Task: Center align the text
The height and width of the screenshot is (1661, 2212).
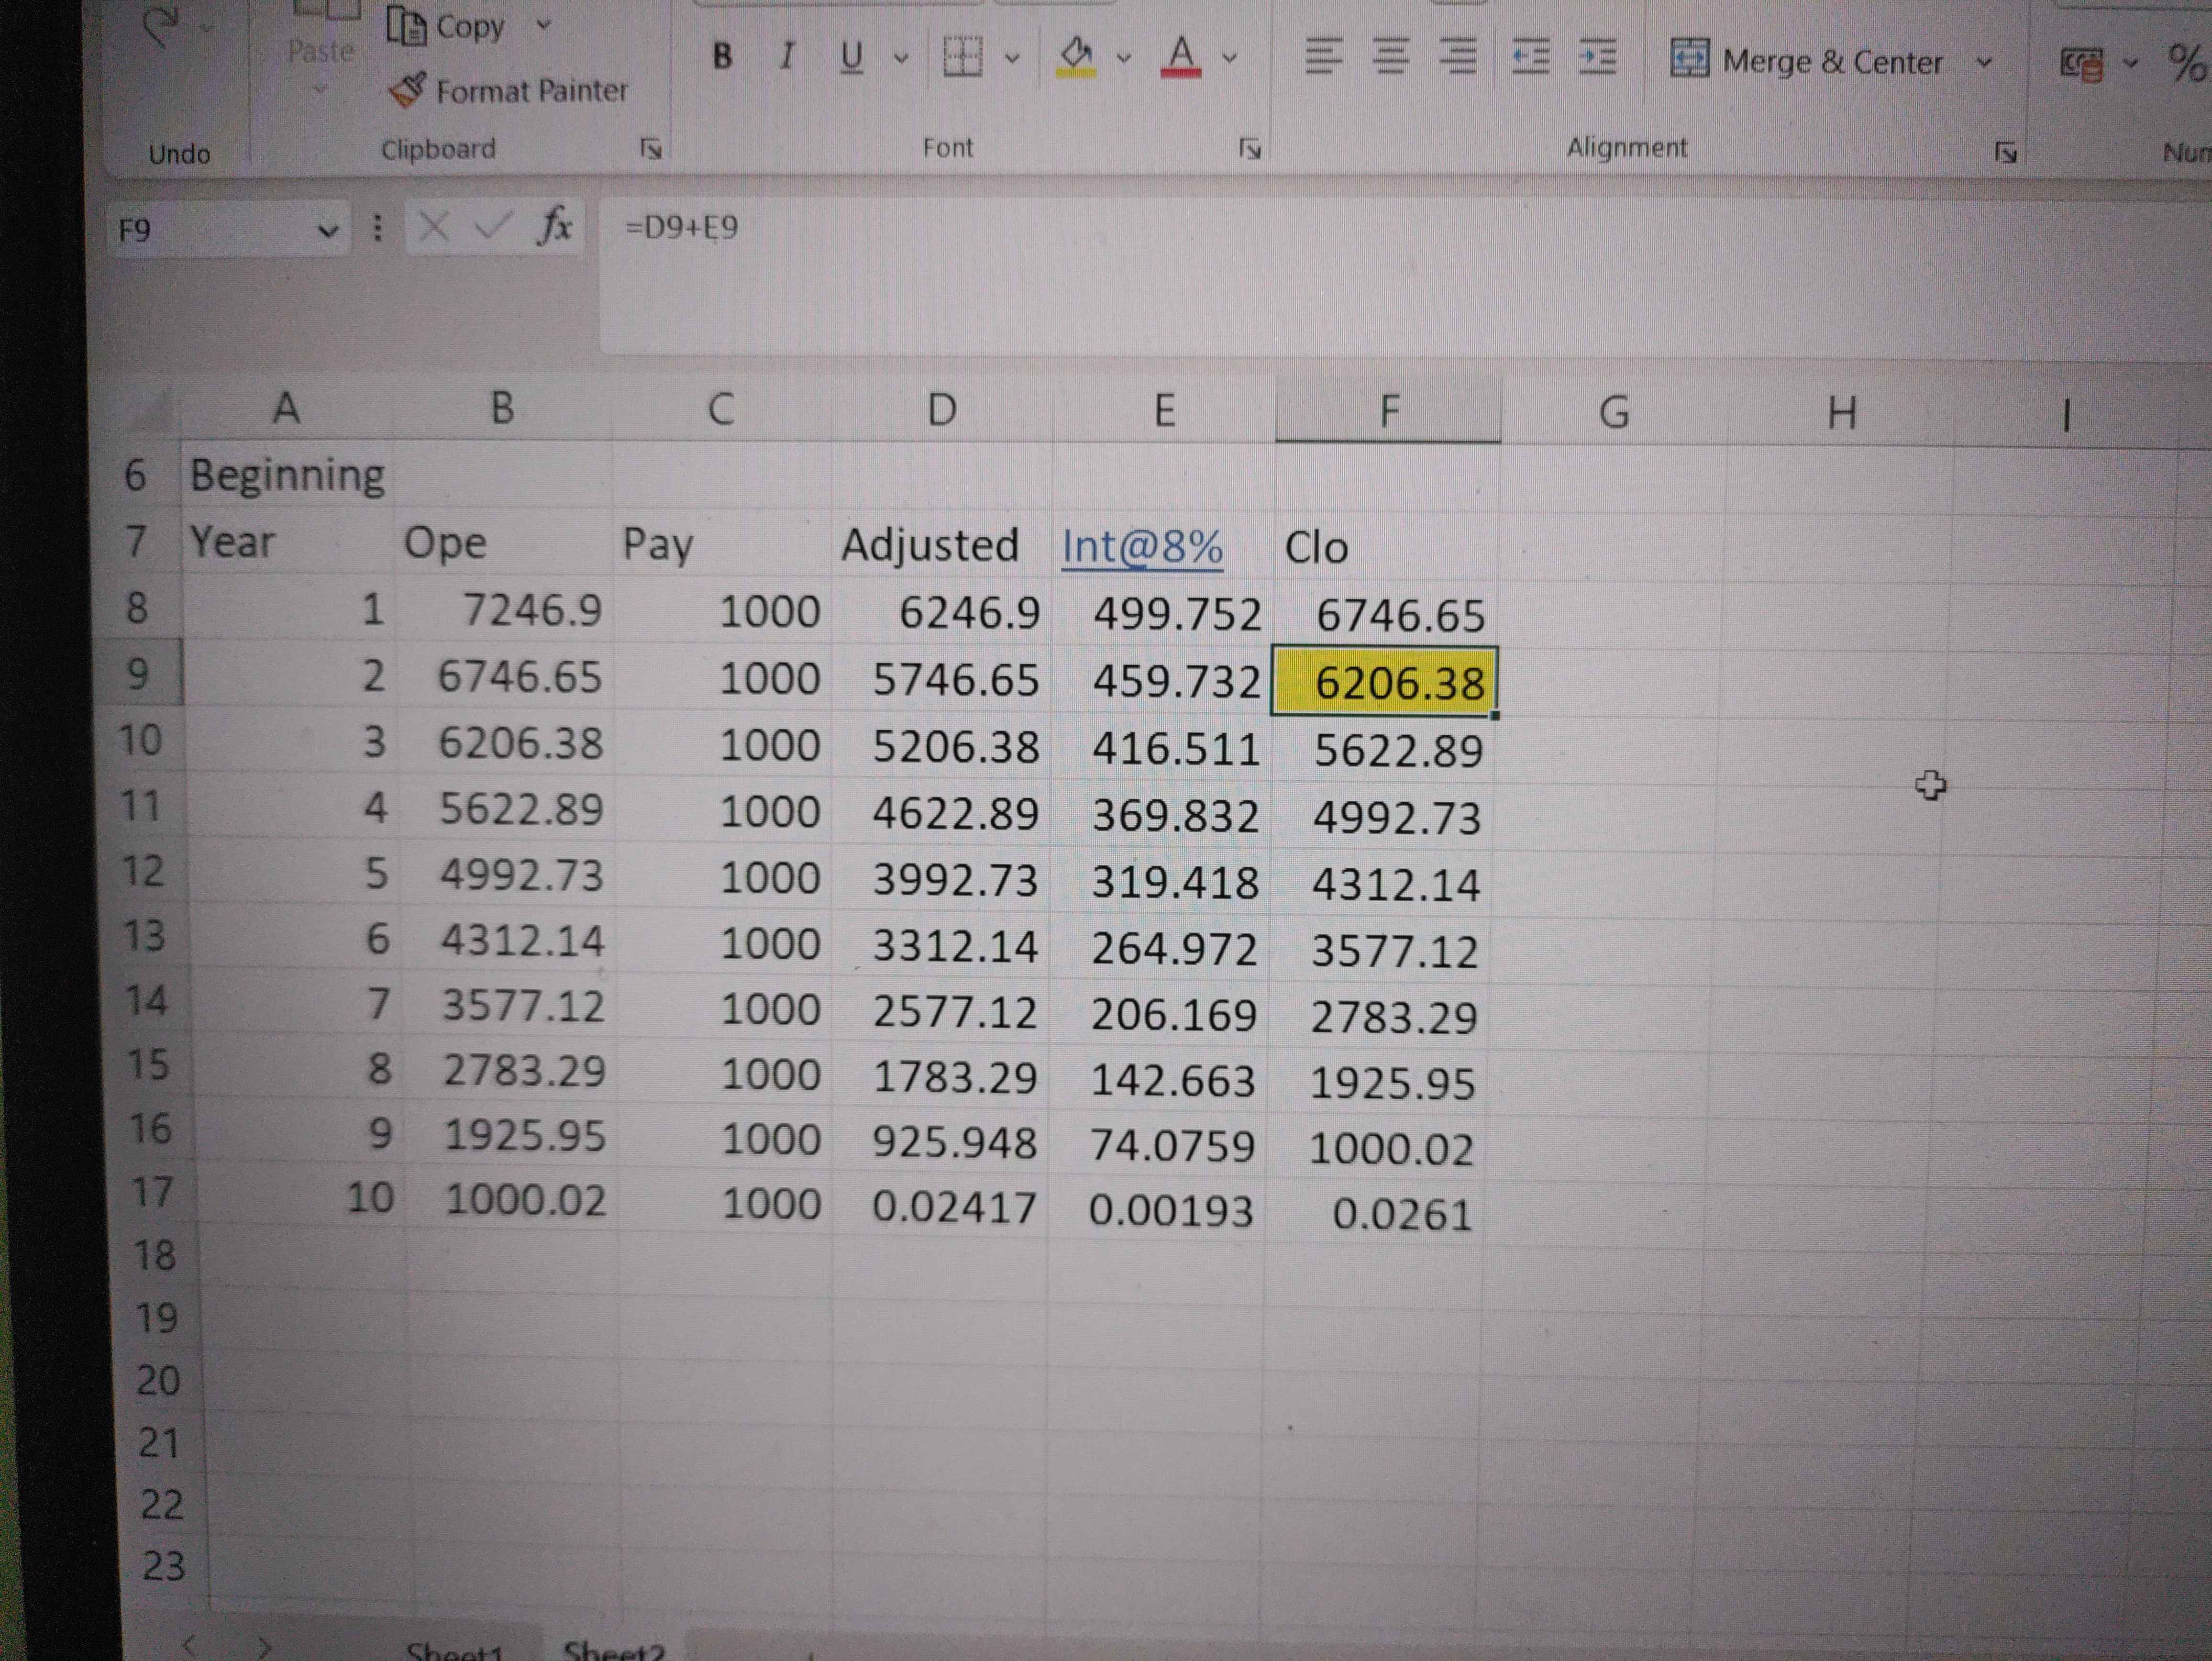Action: pos(1390,57)
